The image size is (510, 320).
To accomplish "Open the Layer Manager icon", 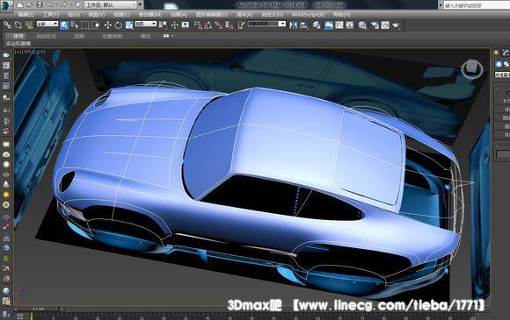I will point(317,25).
